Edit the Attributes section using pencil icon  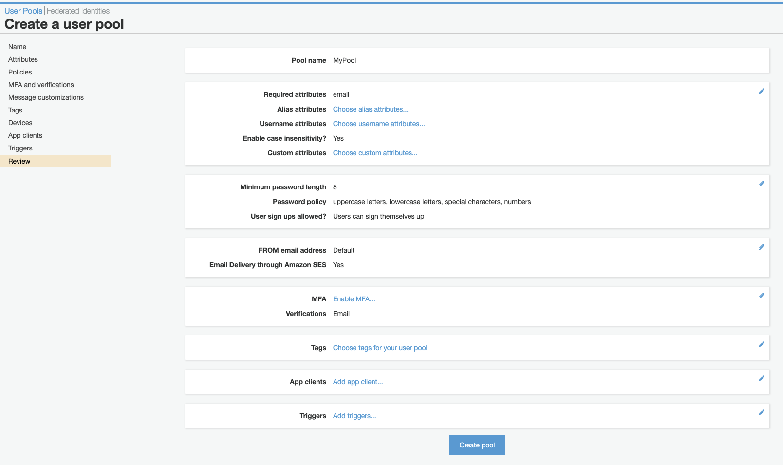[761, 91]
